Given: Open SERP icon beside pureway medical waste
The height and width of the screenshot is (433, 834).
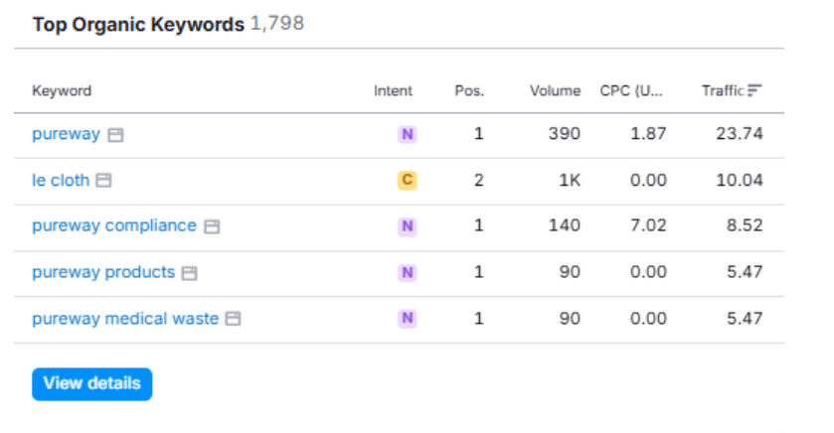Looking at the screenshot, I should click(x=233, y=319).
